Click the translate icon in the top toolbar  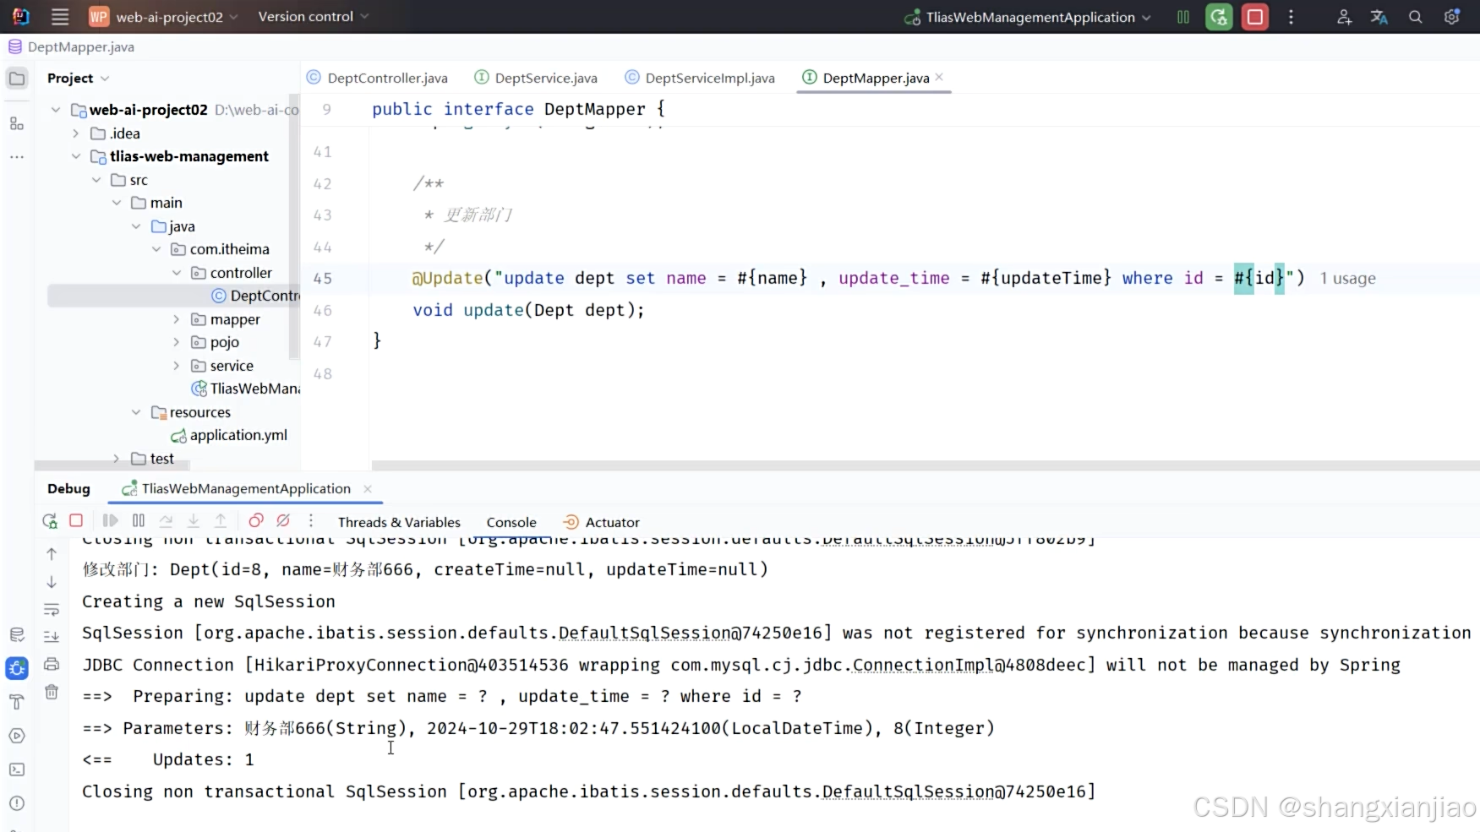click(1379, 17)
